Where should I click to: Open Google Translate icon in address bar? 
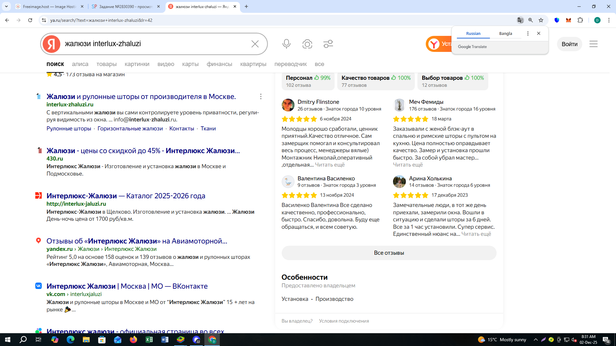tap(520, 20)
